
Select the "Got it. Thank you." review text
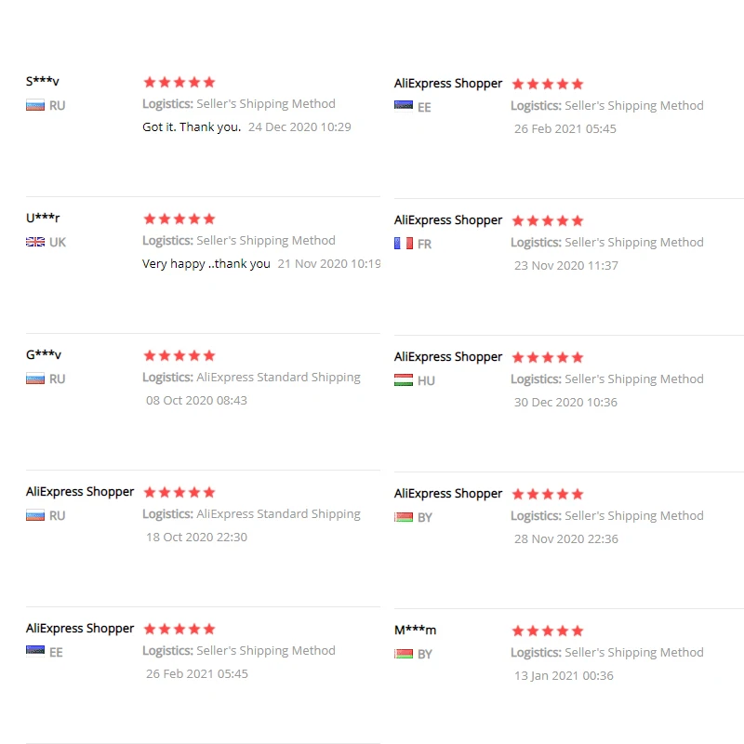(x=192, y=126)
